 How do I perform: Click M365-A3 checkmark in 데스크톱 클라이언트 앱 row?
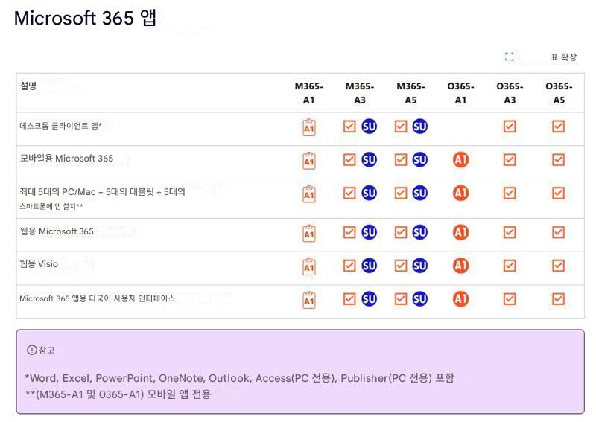coord(349,127)
